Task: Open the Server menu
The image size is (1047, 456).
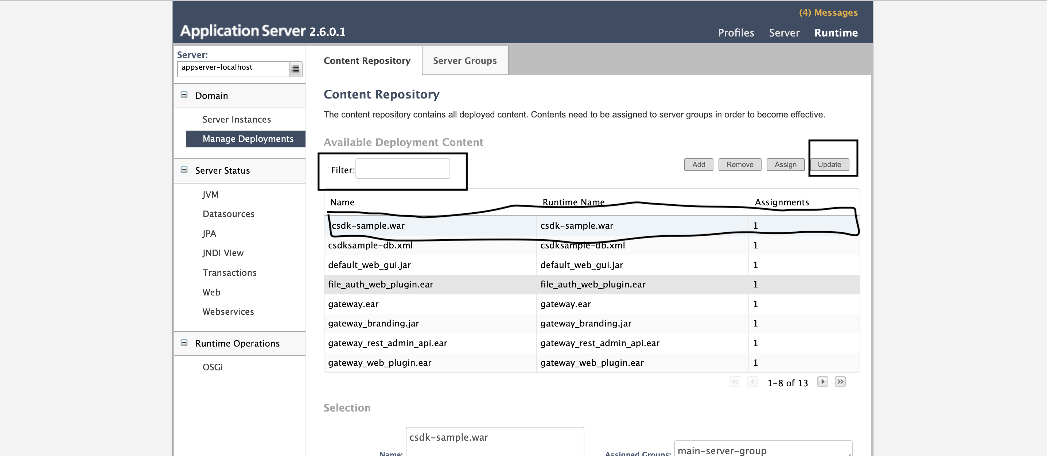Action: click(784, 33)
